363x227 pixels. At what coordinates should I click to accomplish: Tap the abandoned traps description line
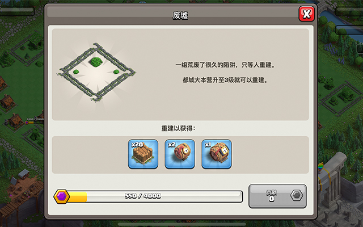225,65
